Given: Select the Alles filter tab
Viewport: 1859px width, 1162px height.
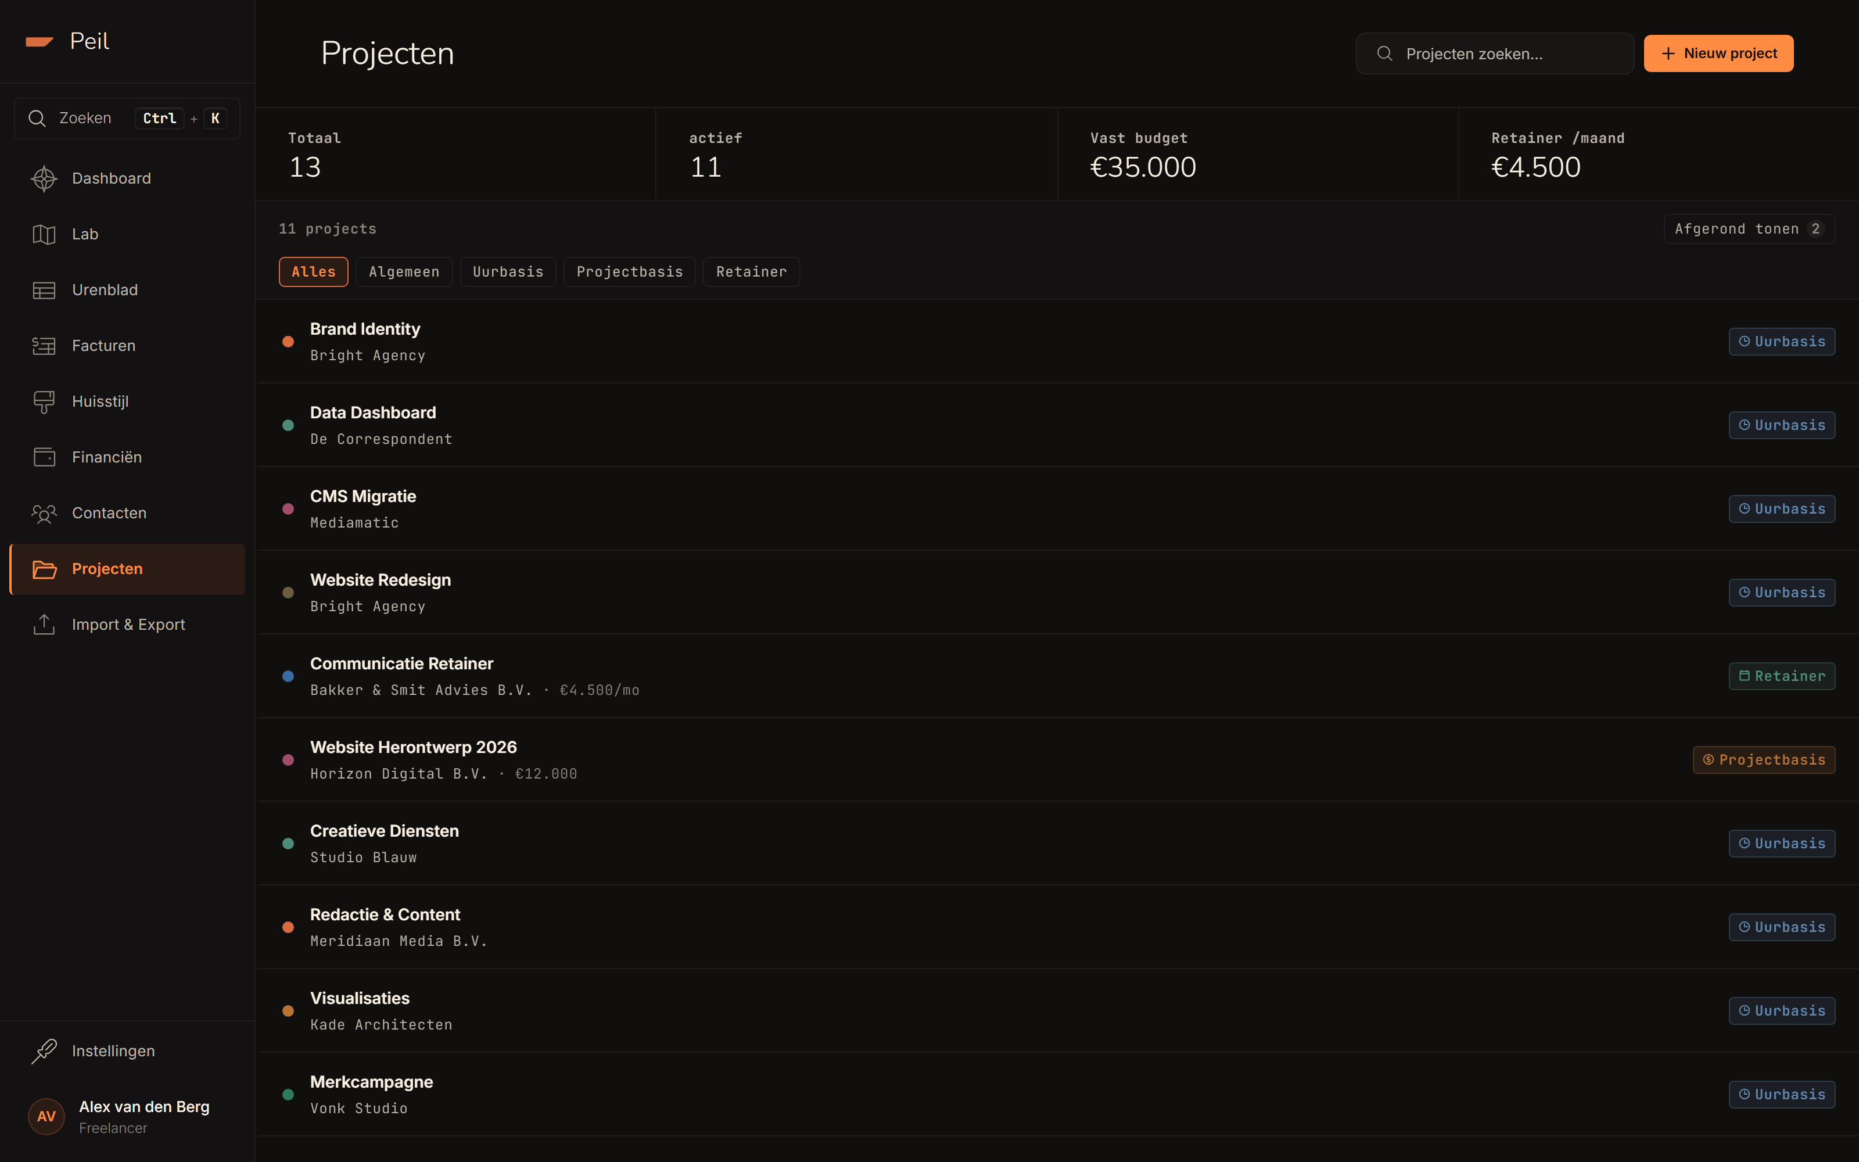Looking at the screenshot, I should [314, 272].
